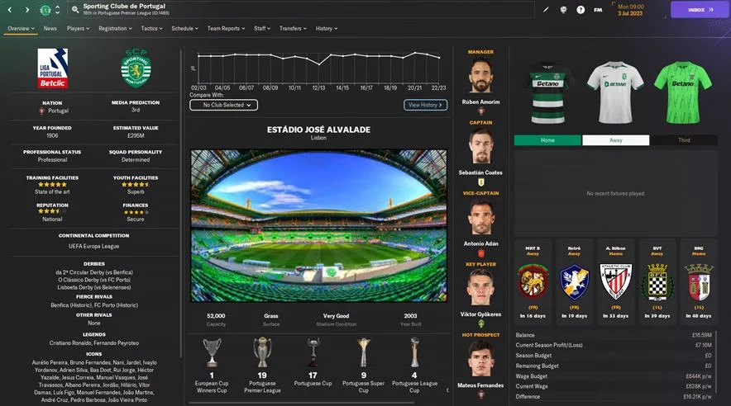Expand the Tactics menu
731x406 pixels.
click(151, 28)
